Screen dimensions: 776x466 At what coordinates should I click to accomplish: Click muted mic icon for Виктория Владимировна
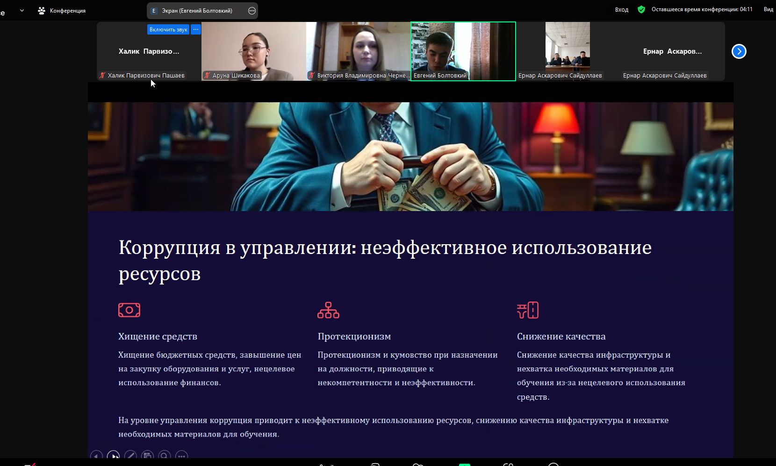tap(311, 75)
